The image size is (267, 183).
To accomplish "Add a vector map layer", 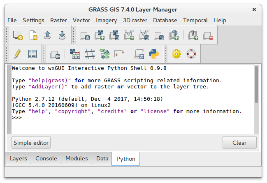I will 129,35.
